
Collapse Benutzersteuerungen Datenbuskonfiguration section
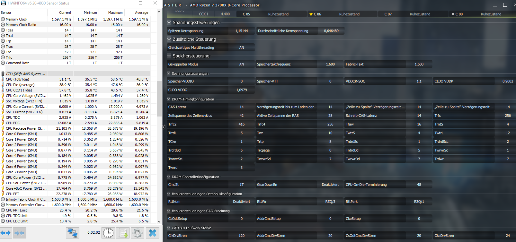[169, 194]
